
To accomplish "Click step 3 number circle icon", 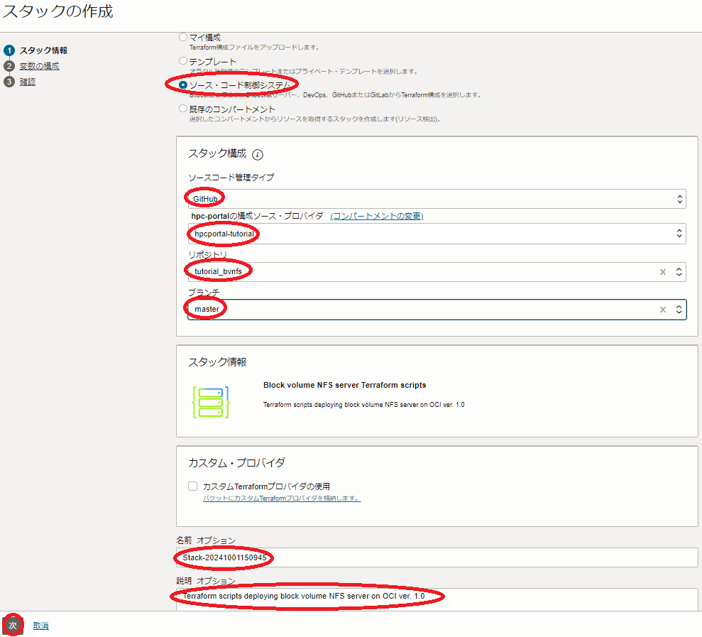I will pos(9,82).
